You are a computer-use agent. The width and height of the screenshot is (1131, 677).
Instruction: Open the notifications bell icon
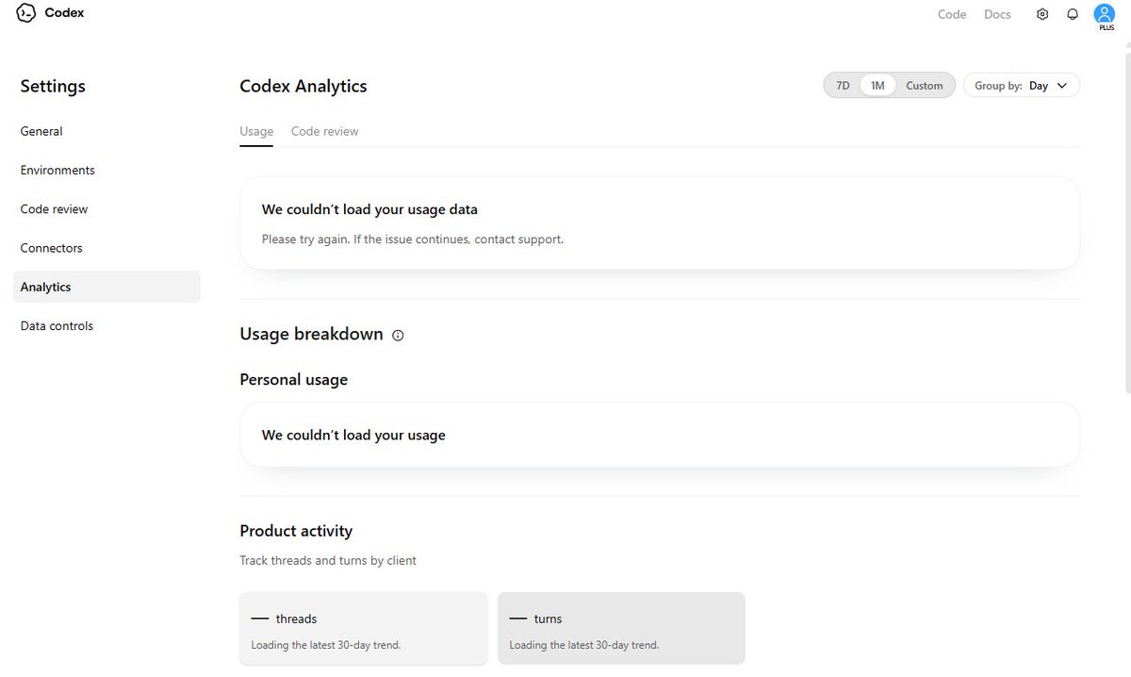click(x=1073, y=14)
